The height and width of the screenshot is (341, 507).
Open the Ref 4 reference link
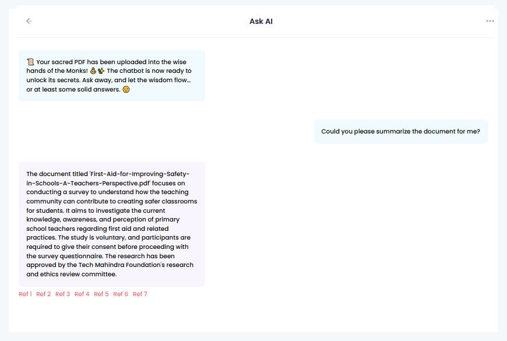coord(82,294)
